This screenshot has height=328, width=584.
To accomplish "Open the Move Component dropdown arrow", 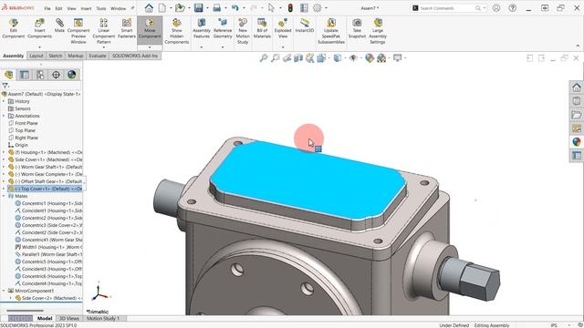I will pyautogui.click(x=150, y=47).
